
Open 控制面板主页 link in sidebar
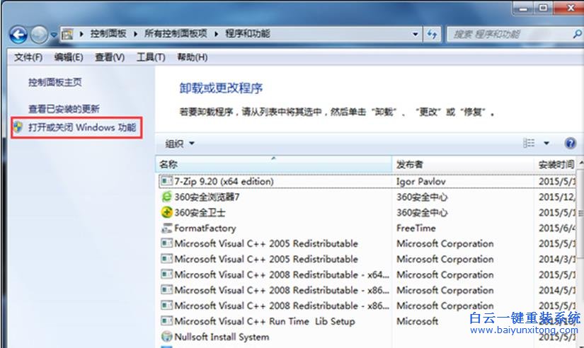(x=55, y=82)
